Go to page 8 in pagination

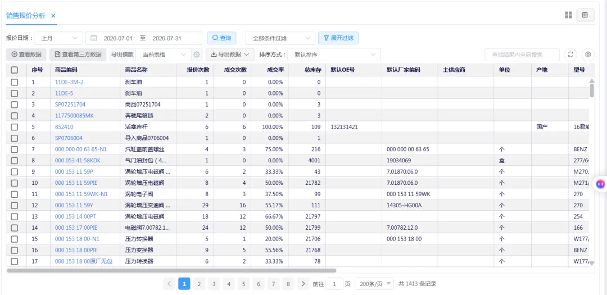[288, 284]
